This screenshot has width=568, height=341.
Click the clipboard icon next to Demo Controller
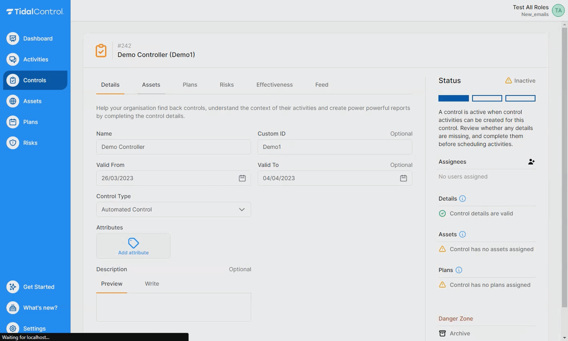coord(101,51)
